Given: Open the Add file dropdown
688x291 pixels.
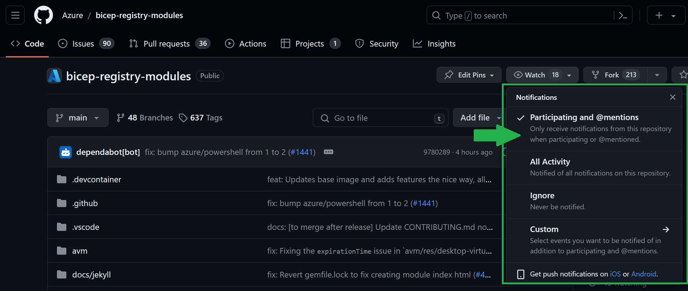Looking at the screenshot, I should 479,118.
